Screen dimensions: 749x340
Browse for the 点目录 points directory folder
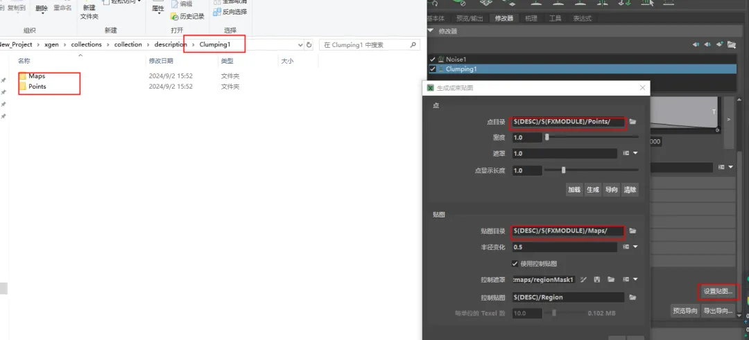click(632, 122)
